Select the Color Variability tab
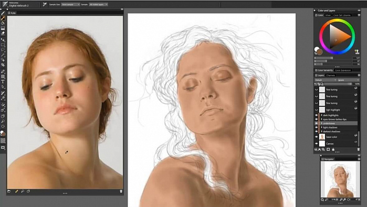The image size is (367, 207). click(x=324, y=70)
